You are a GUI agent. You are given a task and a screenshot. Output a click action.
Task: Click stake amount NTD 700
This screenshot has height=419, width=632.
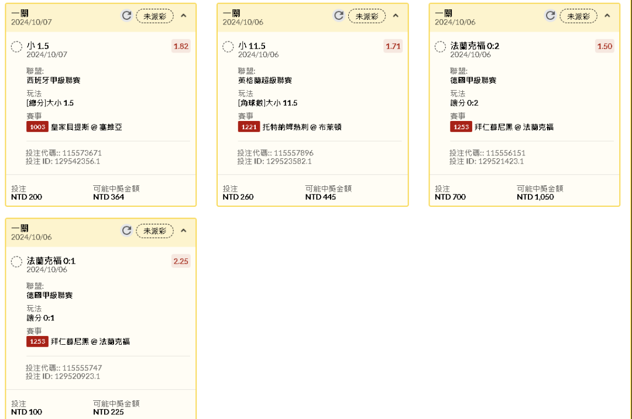450,197
